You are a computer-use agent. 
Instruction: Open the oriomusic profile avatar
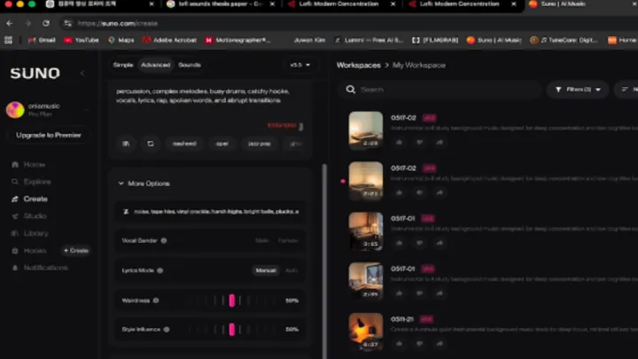[15, 110]
